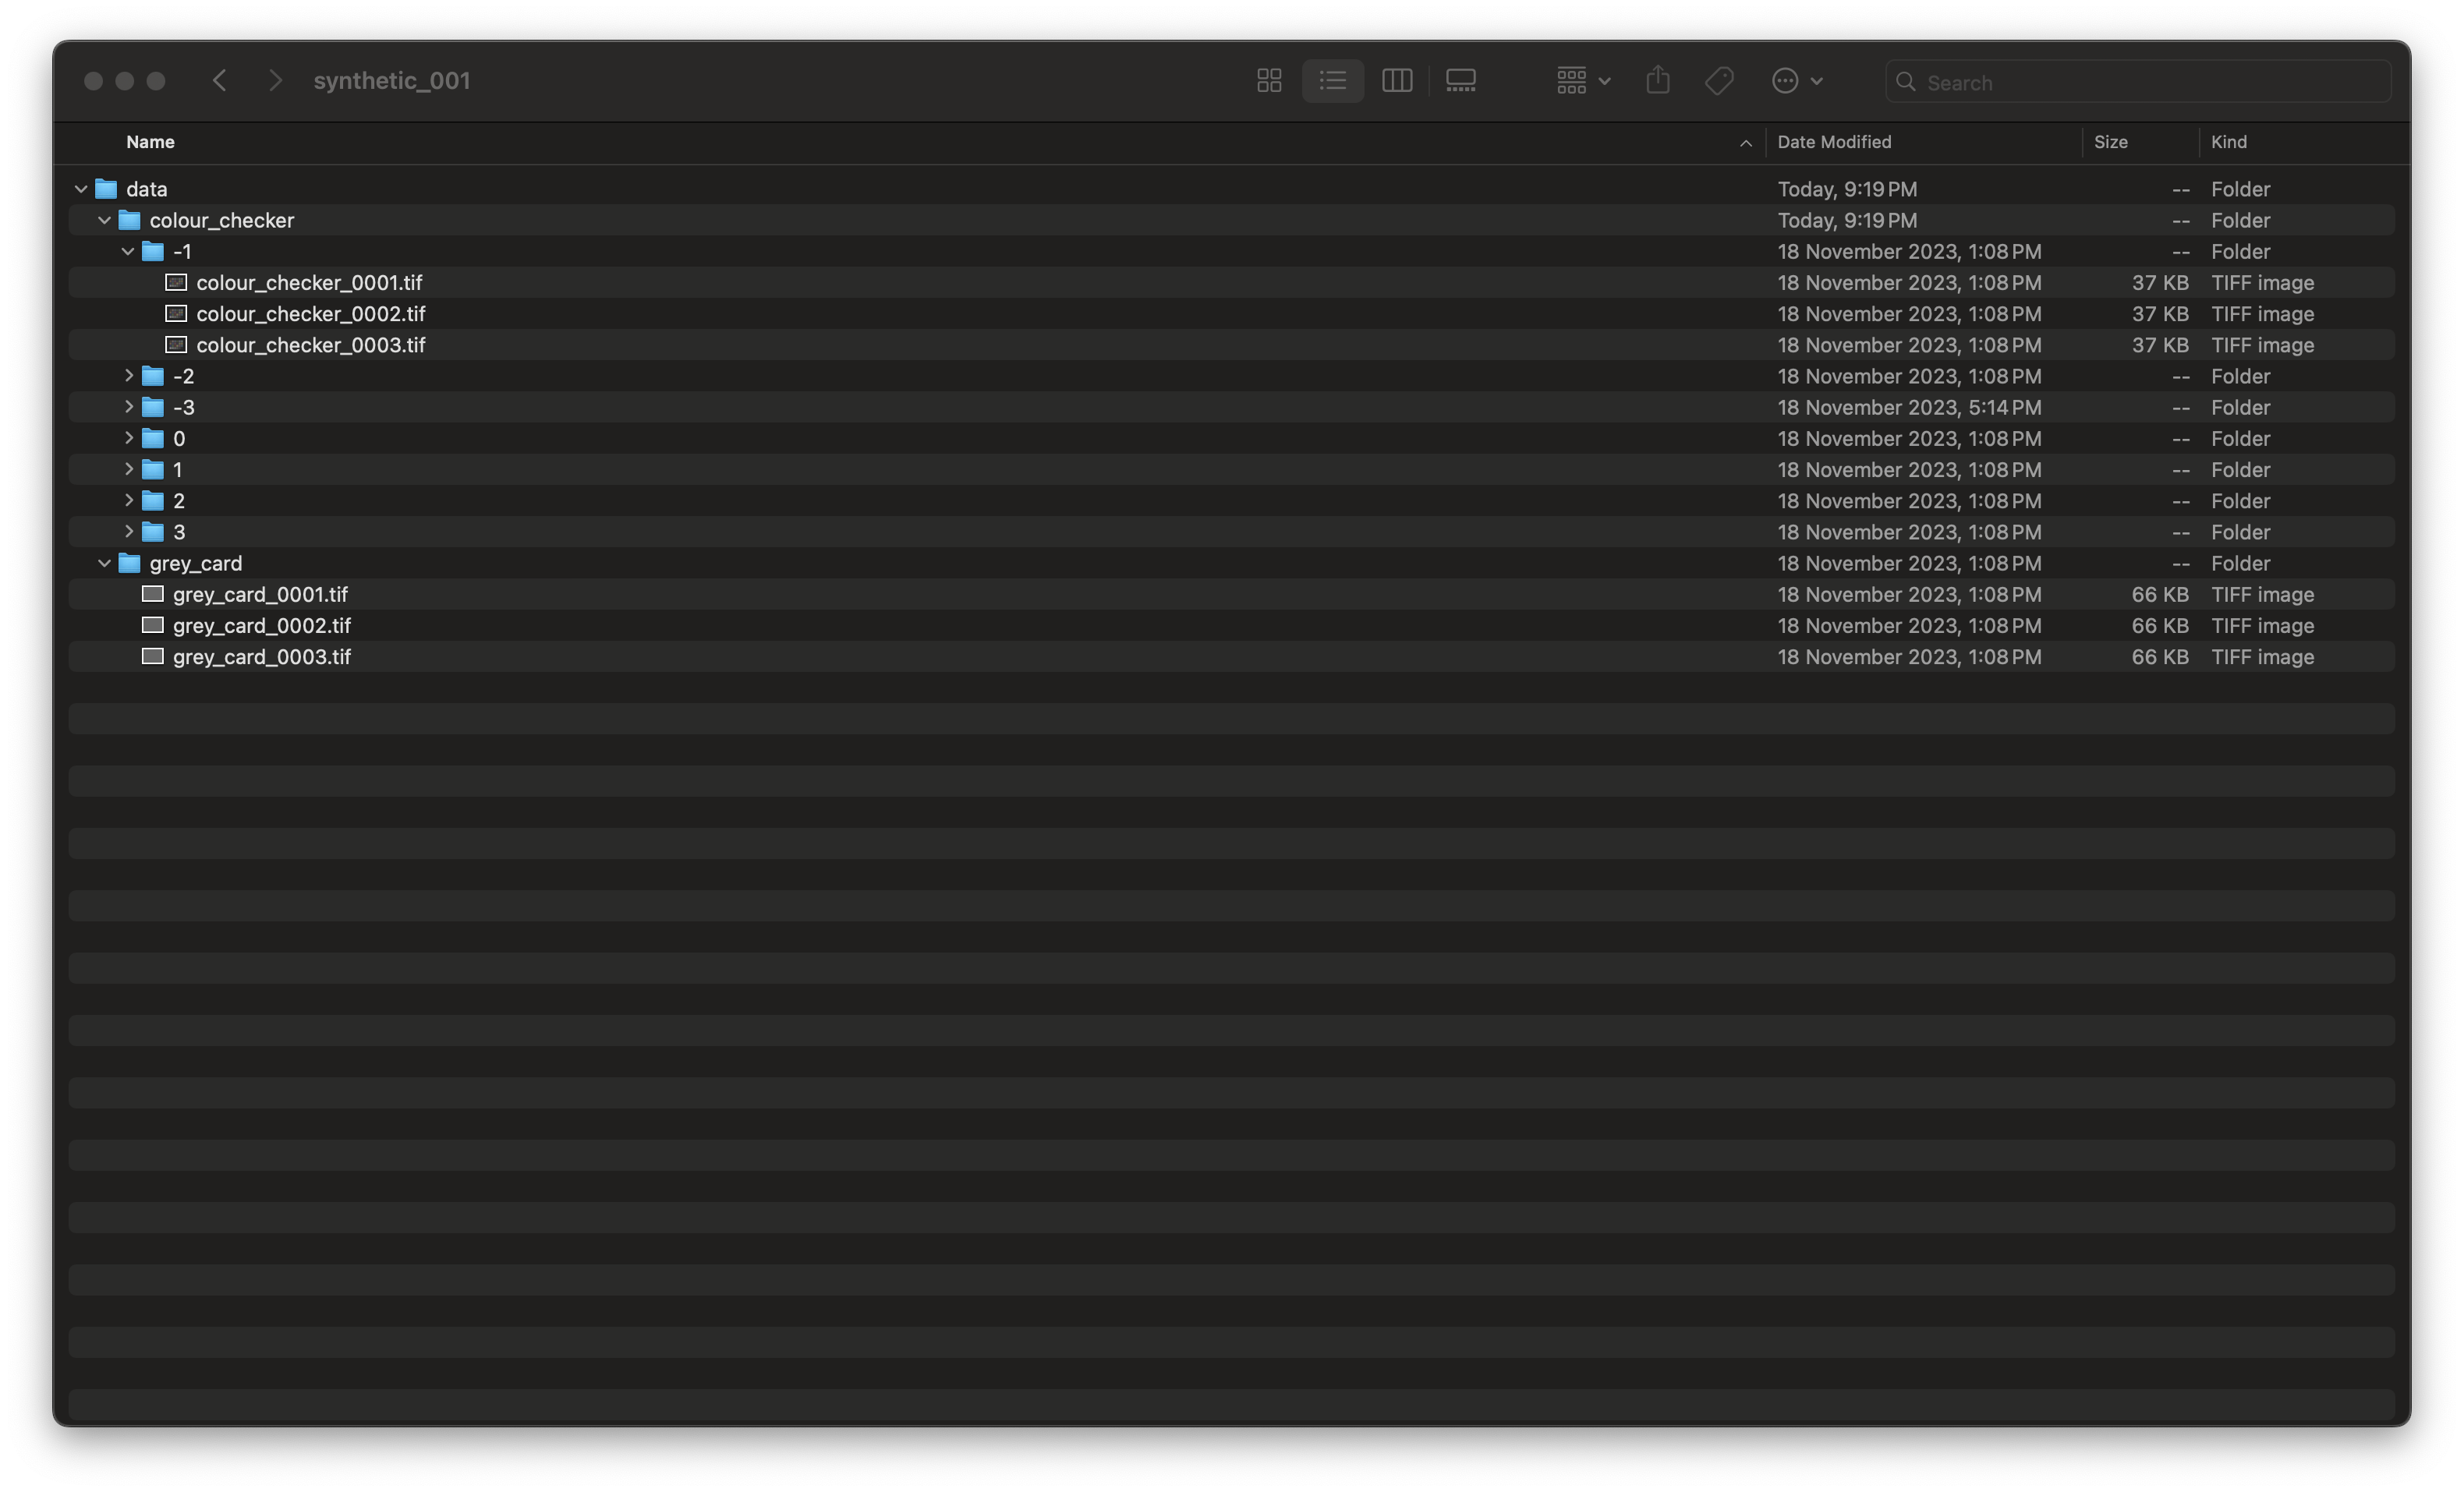Switch to icon view
Viewport: 2464px width, 1492px height.
point(1269,81)
